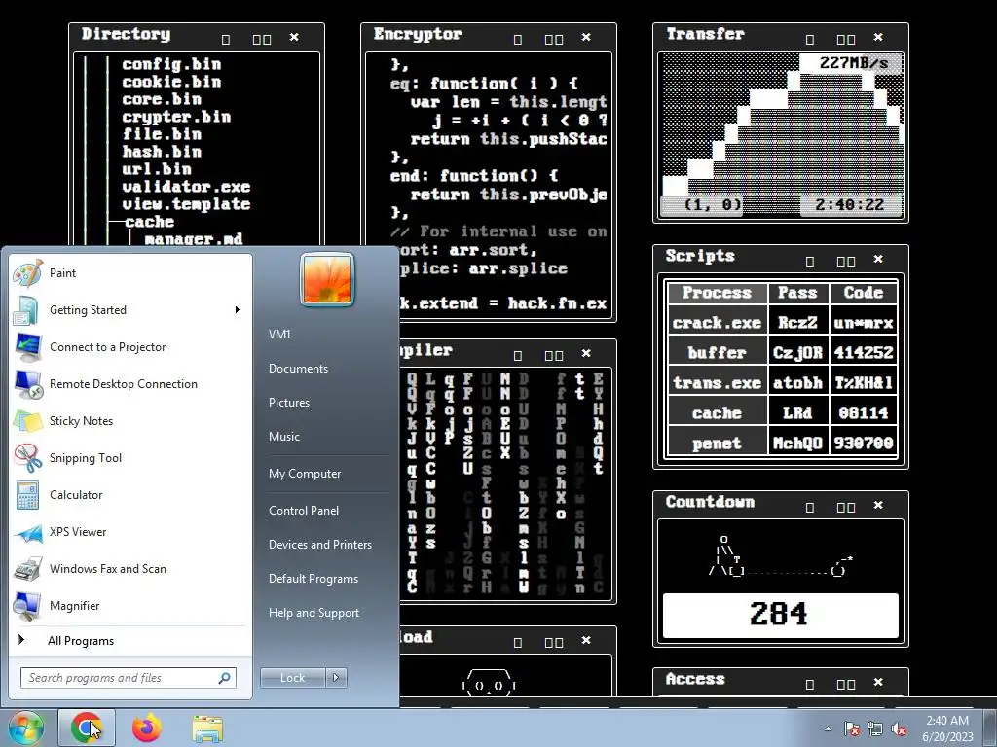997x747 pixels.
Task: Open the VM1 user folder
Action: point(279,335)
